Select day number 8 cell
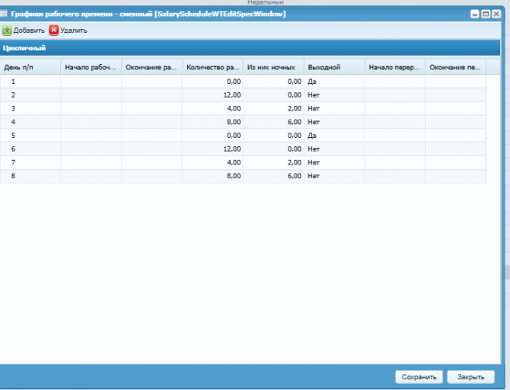Image resolution: width=510 pixels, height=390 pixels. click(30, 176)
